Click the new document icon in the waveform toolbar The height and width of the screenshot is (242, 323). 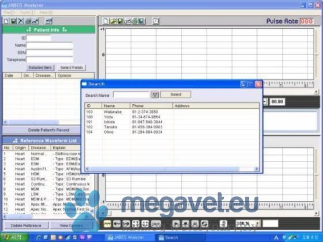click(x=106, y=22)
